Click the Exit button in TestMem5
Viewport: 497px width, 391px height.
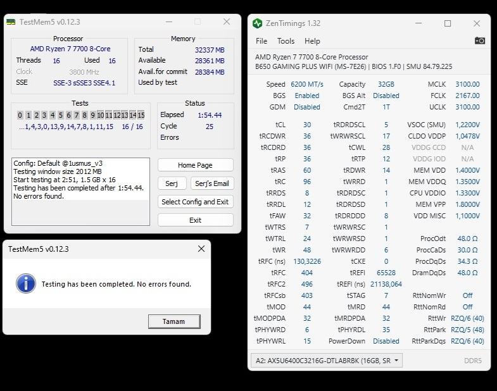pos(195,220)
